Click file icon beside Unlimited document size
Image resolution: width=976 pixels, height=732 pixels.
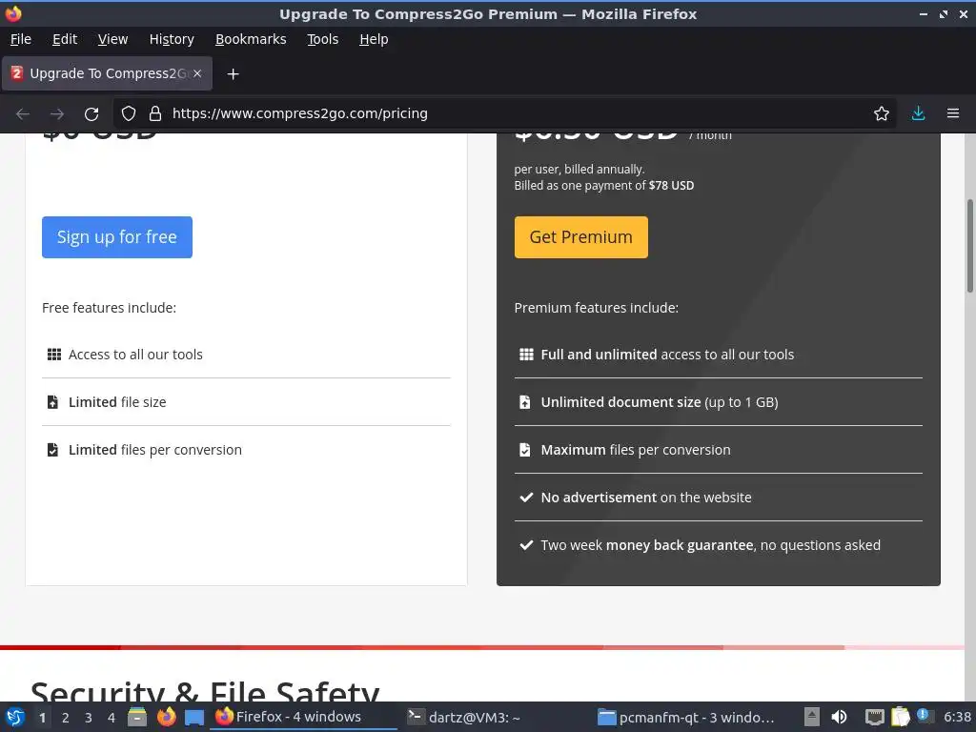coord(525,402)
